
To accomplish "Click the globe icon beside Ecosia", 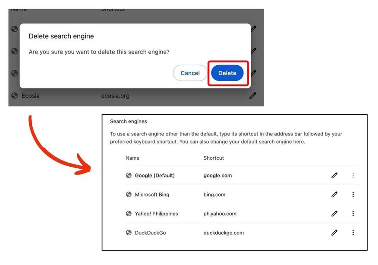I will coord(15,95).
